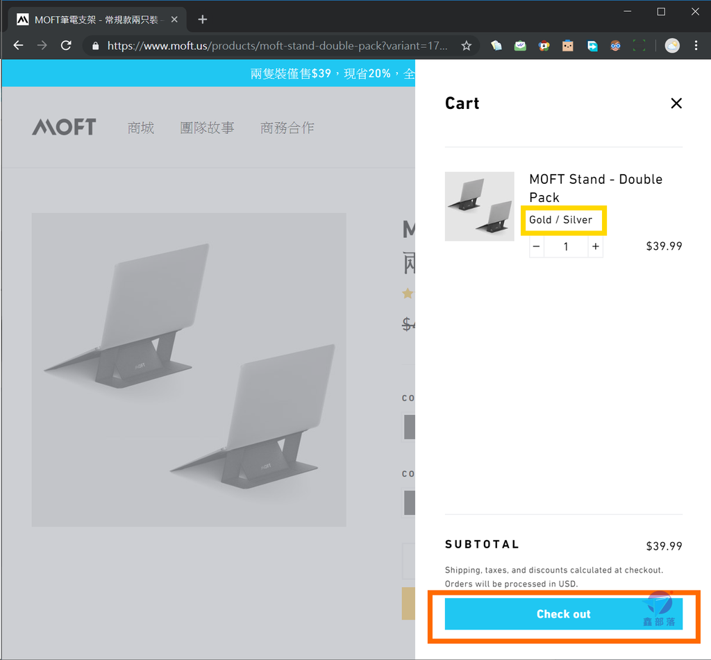Click the cart item product thumbnail
The image size is (711, 660).
(x=479, y=206)
